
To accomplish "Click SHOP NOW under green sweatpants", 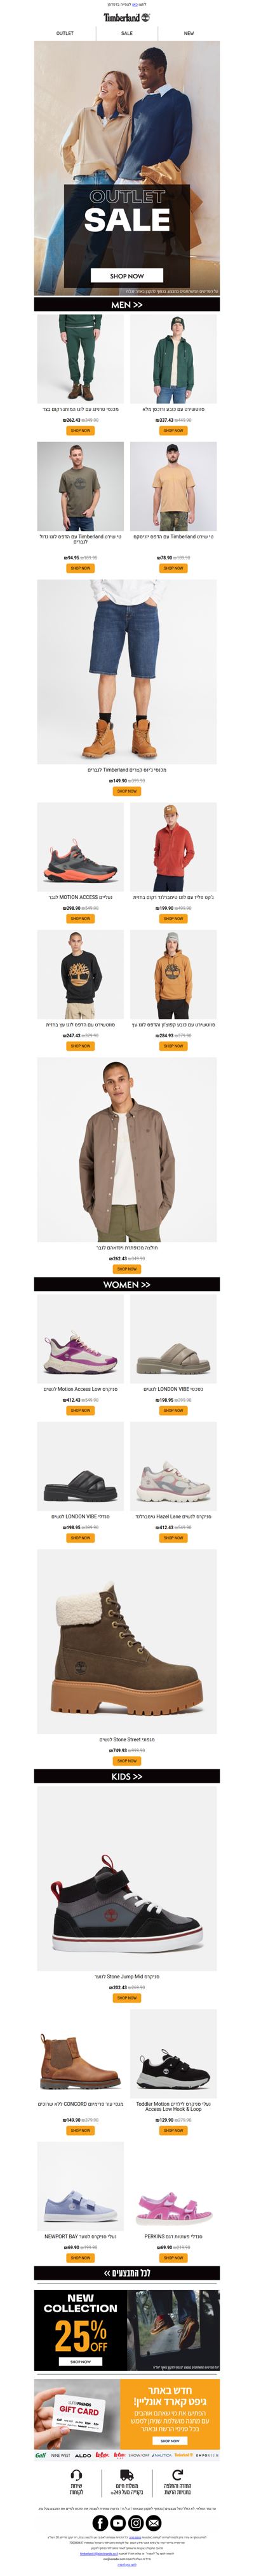I will 81,431.
